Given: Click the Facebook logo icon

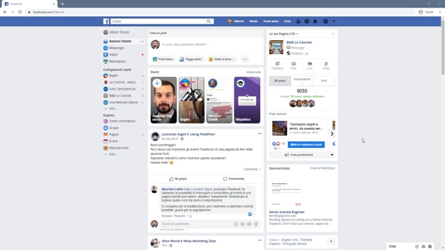Looking at the screenshot, I should (x=106, y=22).
